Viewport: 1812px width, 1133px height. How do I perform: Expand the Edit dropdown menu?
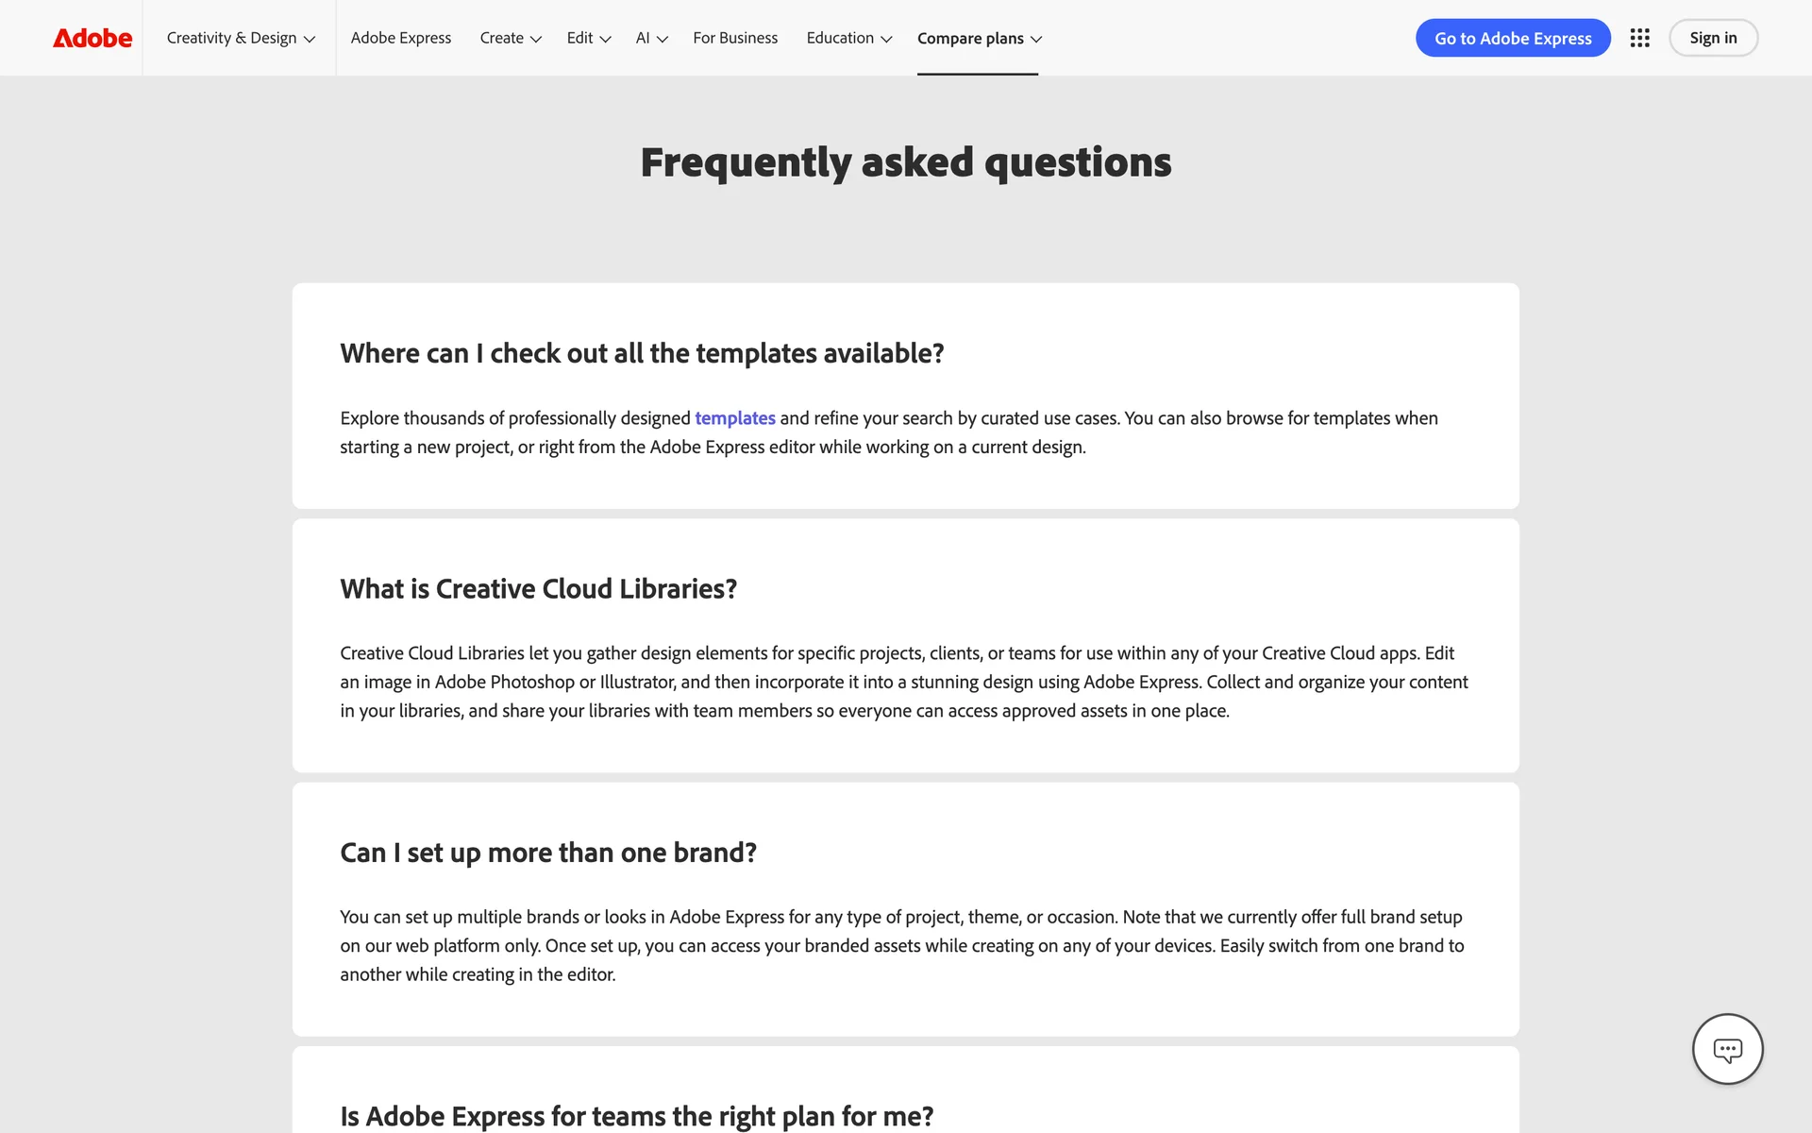pos(589,38)
